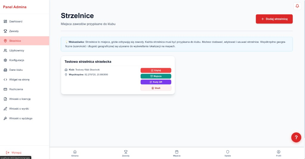Image resolution: width=305 pixels, height=159 pixels.
Task: Click Edytuj on Testowa strzelnica strzelecka
Action: (156, 70)
